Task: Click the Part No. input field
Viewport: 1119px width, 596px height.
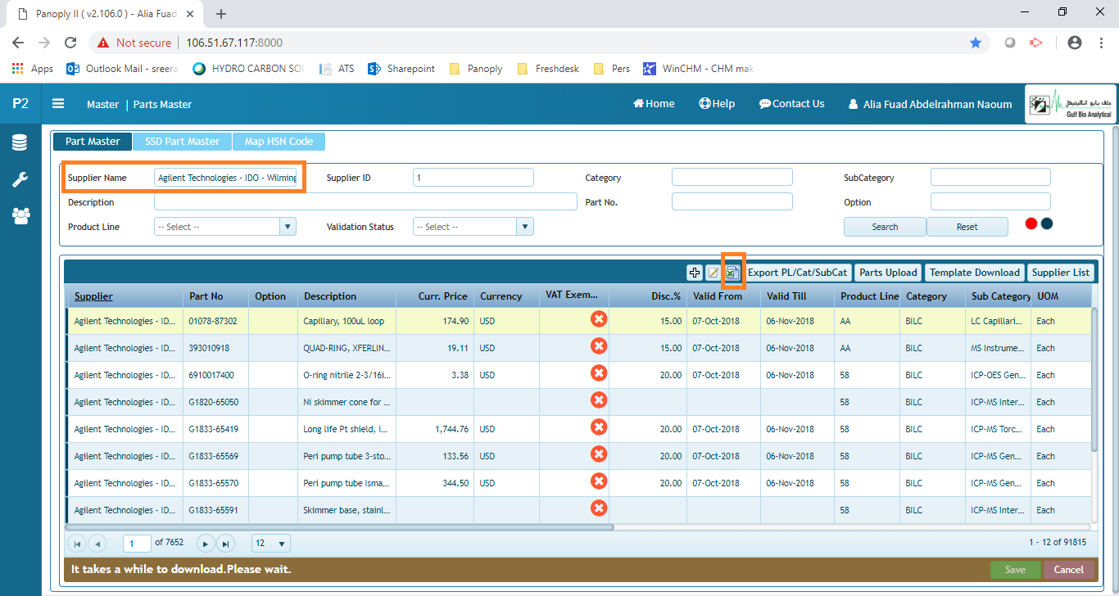Action: click(x=732, y=202)
